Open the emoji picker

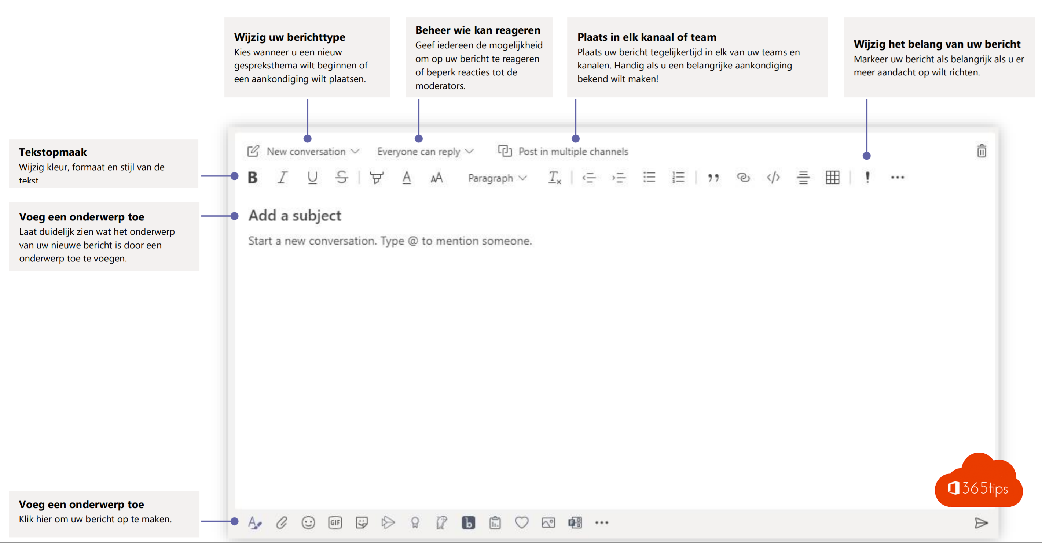308,522
